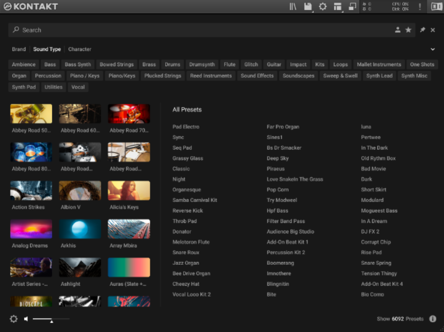444x332 pixels.
Task: Filter by Utilities tag
Action: click(53, 87)
